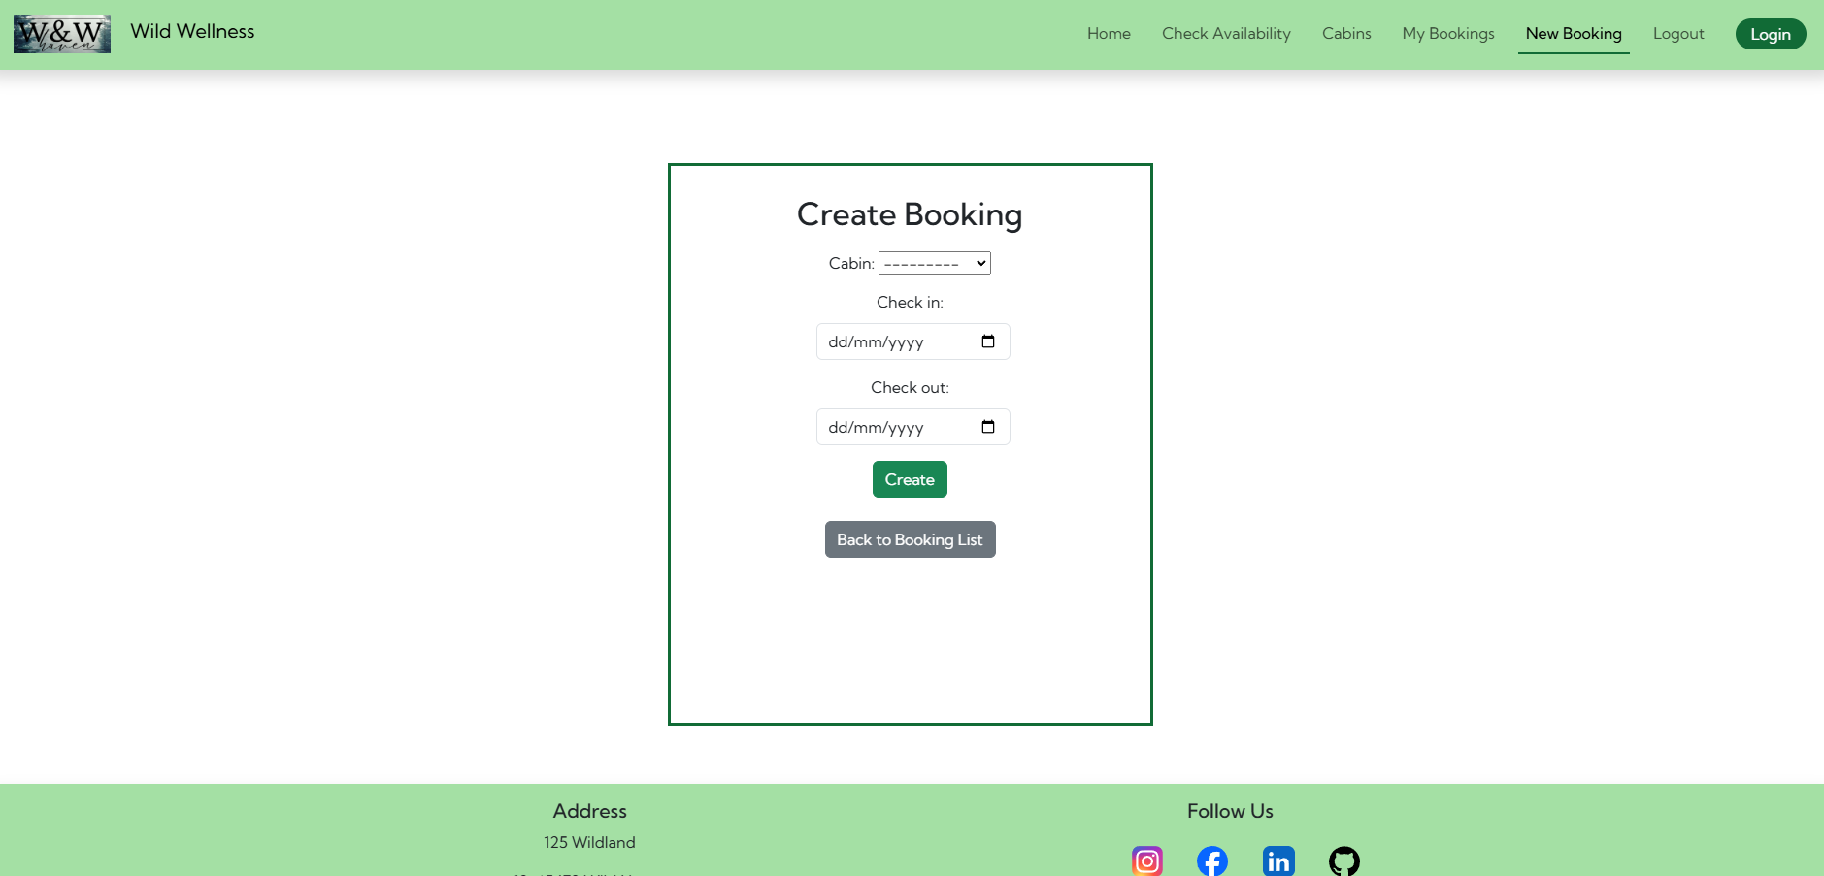Focus the Check in date field
The image size is (1824, 876).
coord(912,341)
